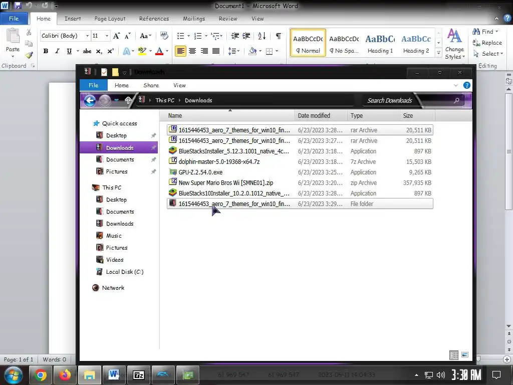Select GPU-Z.2.54.0.exe file
The height and width of the screenshot is (385, 513).
[300, 172]
